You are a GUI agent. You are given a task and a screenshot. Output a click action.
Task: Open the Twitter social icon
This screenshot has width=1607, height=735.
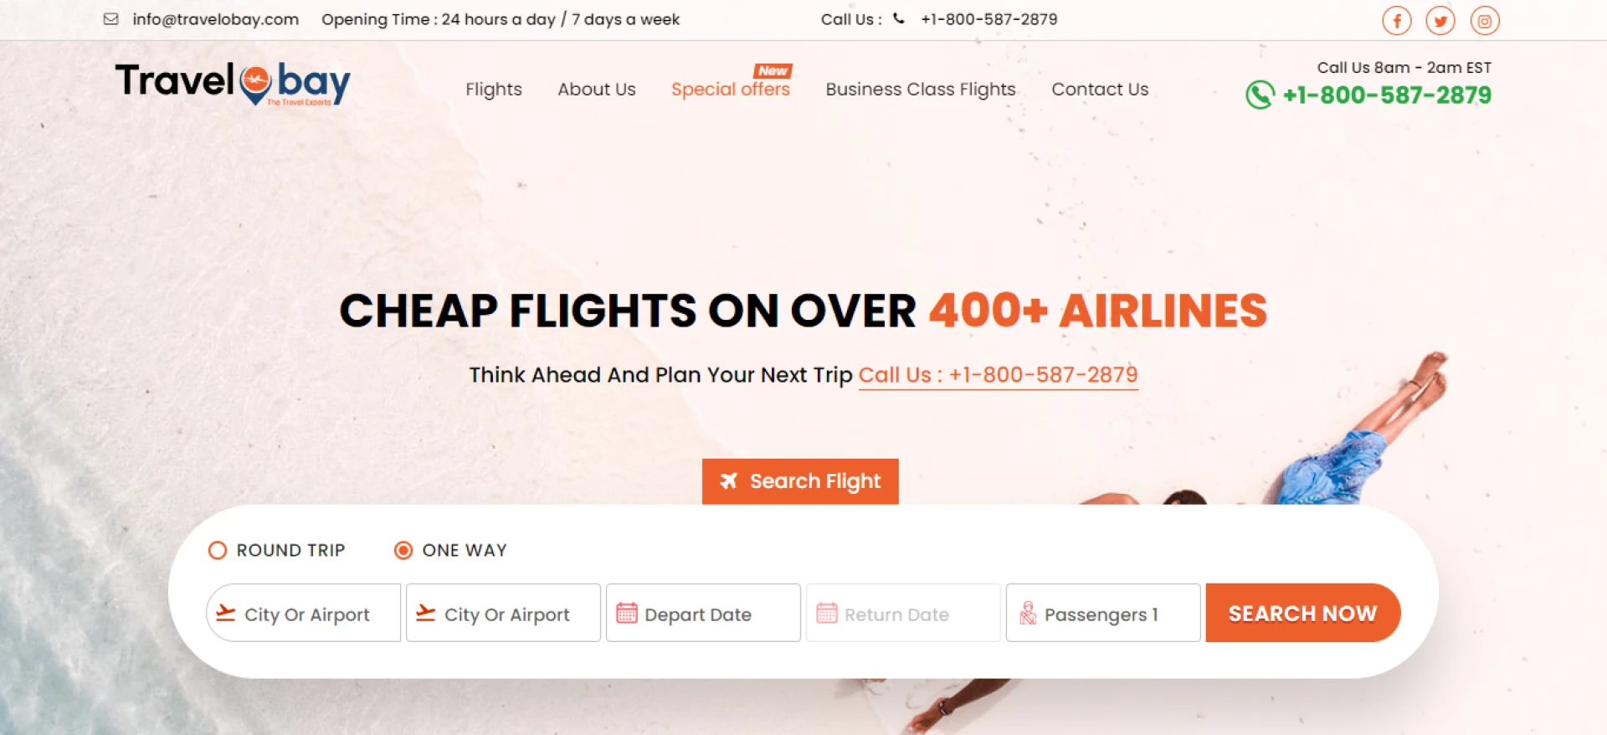[x=1440, y=20]
